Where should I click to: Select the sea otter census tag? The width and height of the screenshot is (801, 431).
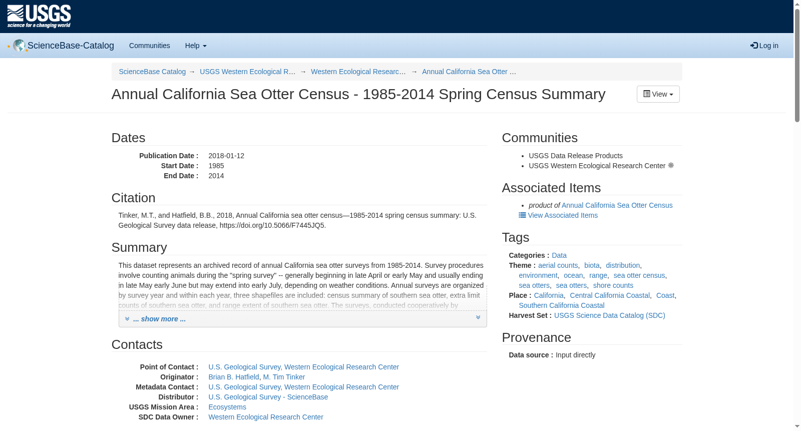639,275
